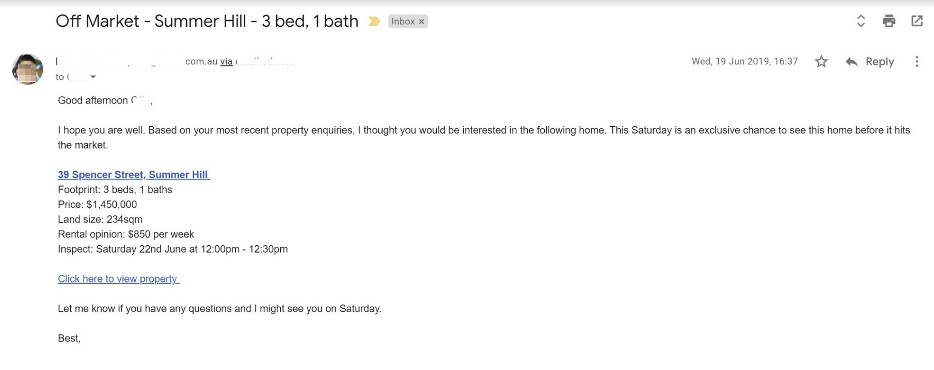Screen dimensions: 934x370
Task: Star this email message
Action: [x=821, y=62]
